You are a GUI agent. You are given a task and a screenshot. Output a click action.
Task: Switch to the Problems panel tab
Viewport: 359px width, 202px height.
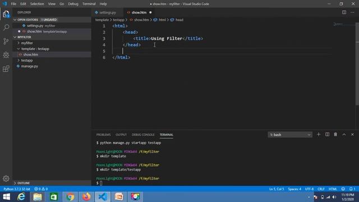pyautogui.click(x=103, y=135)
